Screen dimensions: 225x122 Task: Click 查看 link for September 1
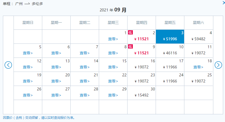[113, 39]
